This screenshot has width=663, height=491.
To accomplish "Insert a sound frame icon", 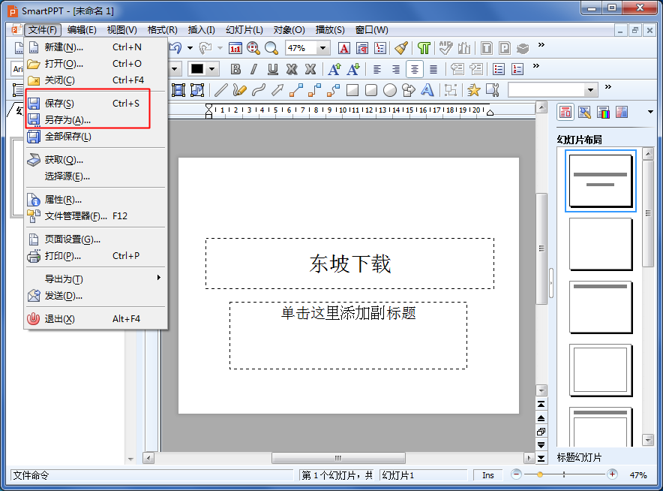I will tap(197, 90).
